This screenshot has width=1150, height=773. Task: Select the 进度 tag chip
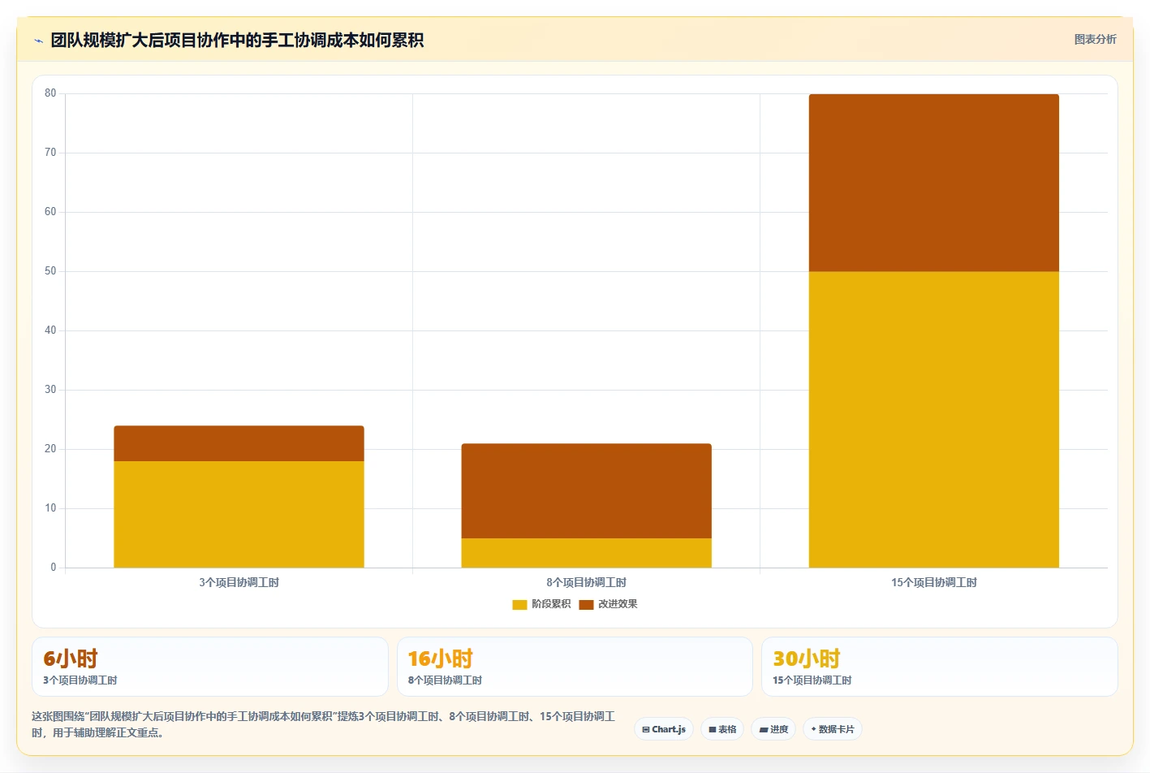coord(773,729)
